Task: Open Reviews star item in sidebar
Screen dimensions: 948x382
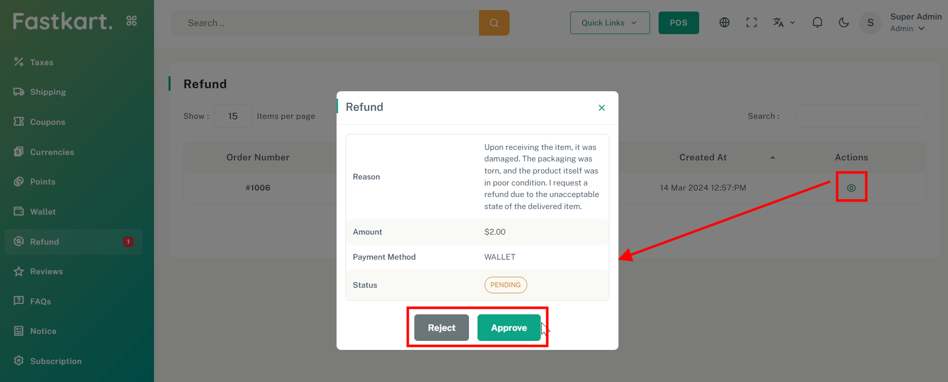Action: coord(46,271)
